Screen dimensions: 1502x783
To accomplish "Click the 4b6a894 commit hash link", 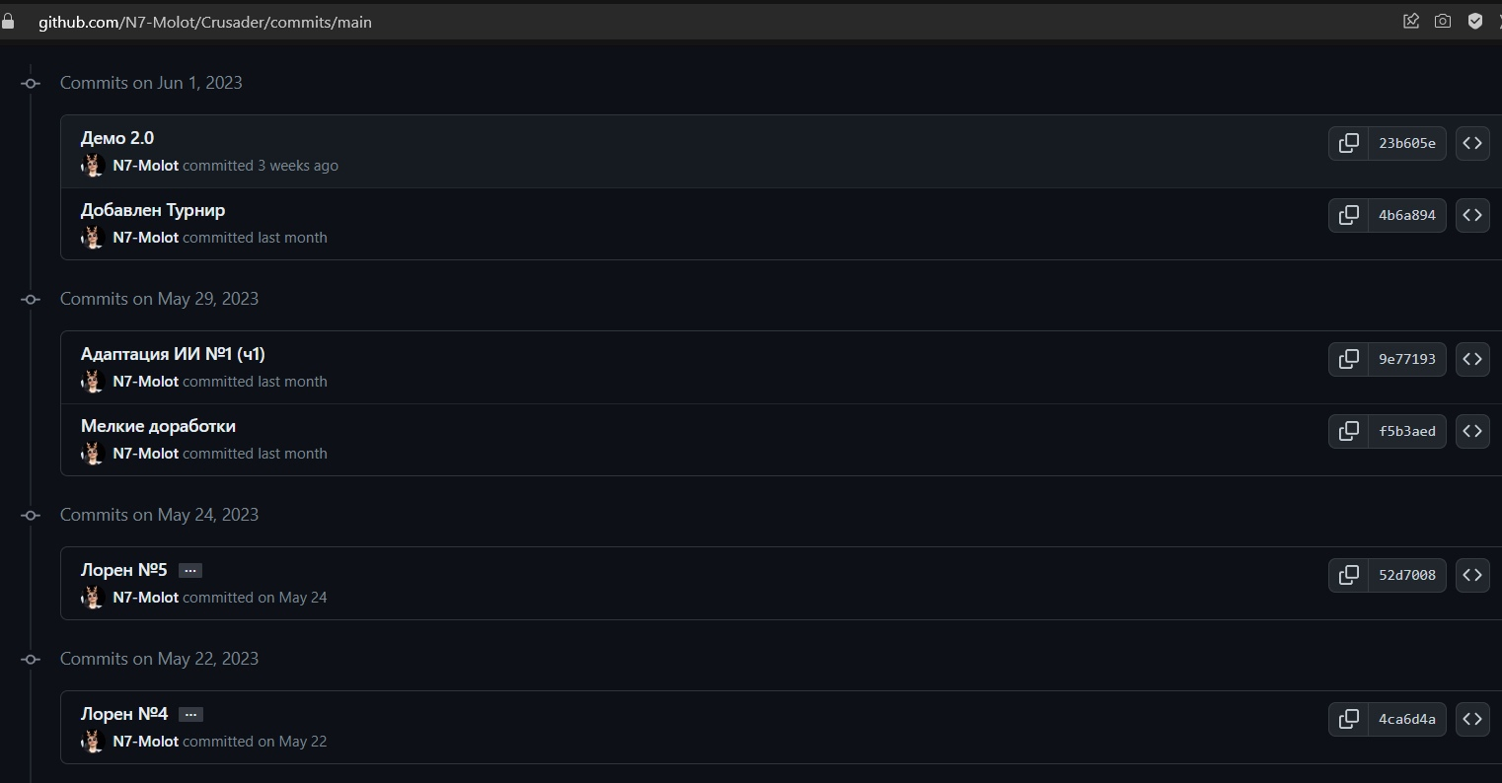I will 1406,215.
